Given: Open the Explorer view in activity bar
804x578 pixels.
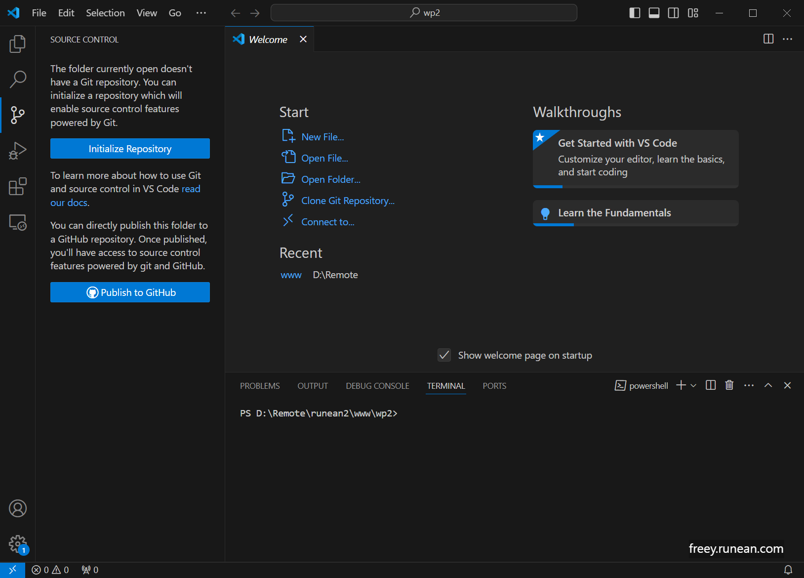Looking at the screenshot, I should click(x=18, y=44).
